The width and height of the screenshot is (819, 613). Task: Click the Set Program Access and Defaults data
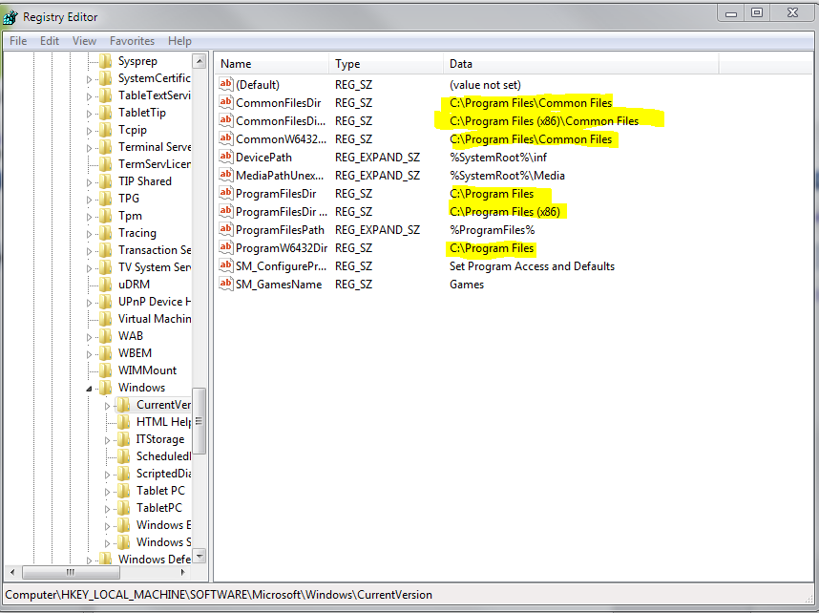(533, 266)
